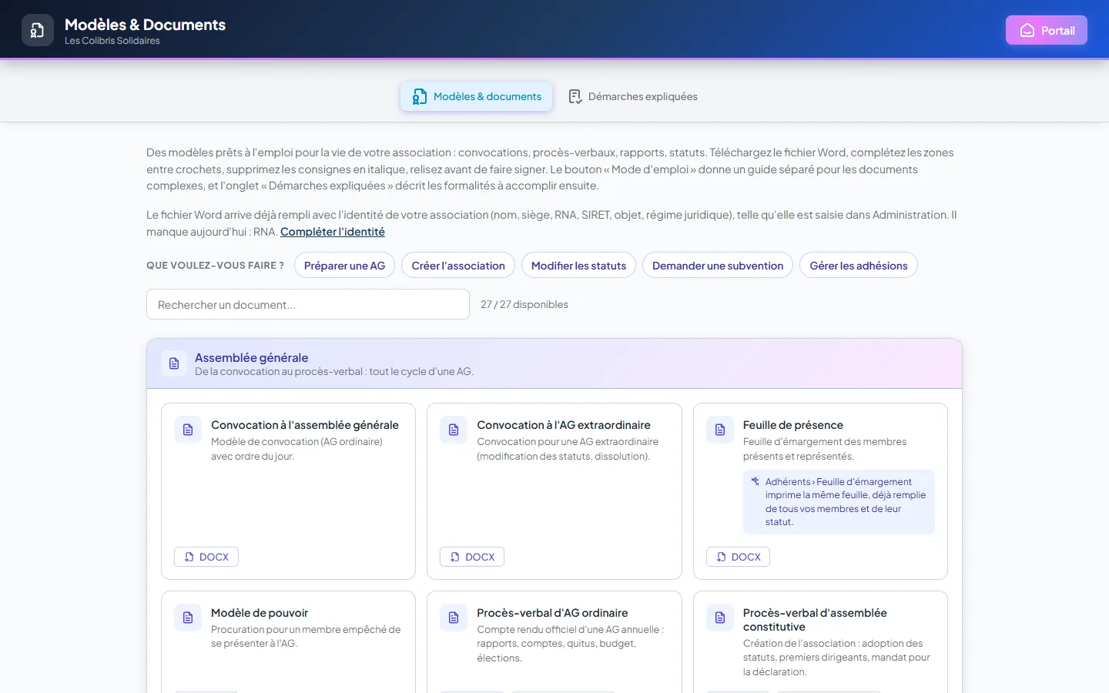Click the '27 / 27 disponibles' counter text
1109x693 pixels.
tap(524, 304)
